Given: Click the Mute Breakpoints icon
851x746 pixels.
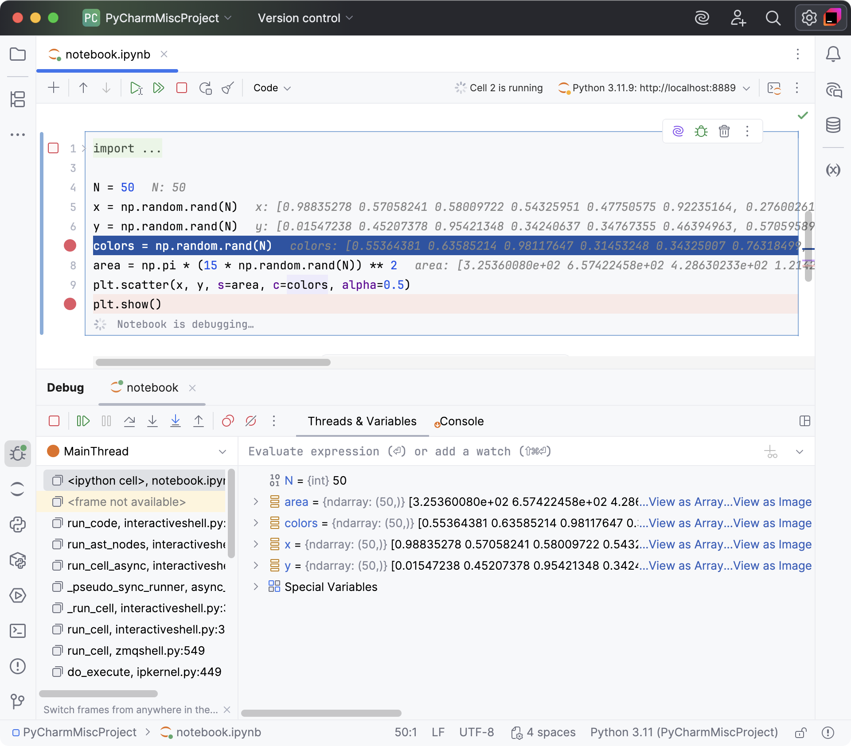Looking at the screenshot, I should [x=251, y=421].
